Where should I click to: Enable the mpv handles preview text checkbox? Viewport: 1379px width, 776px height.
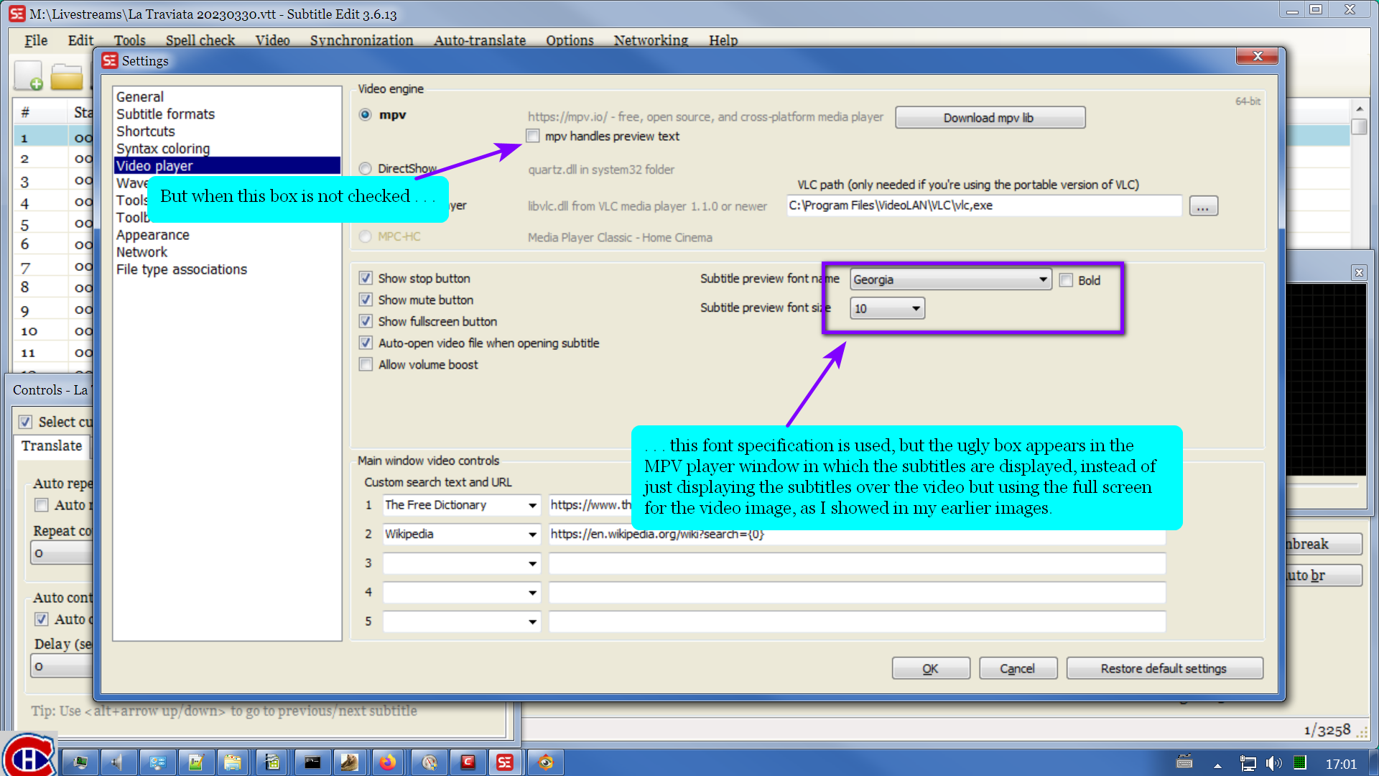click(533, 136)
